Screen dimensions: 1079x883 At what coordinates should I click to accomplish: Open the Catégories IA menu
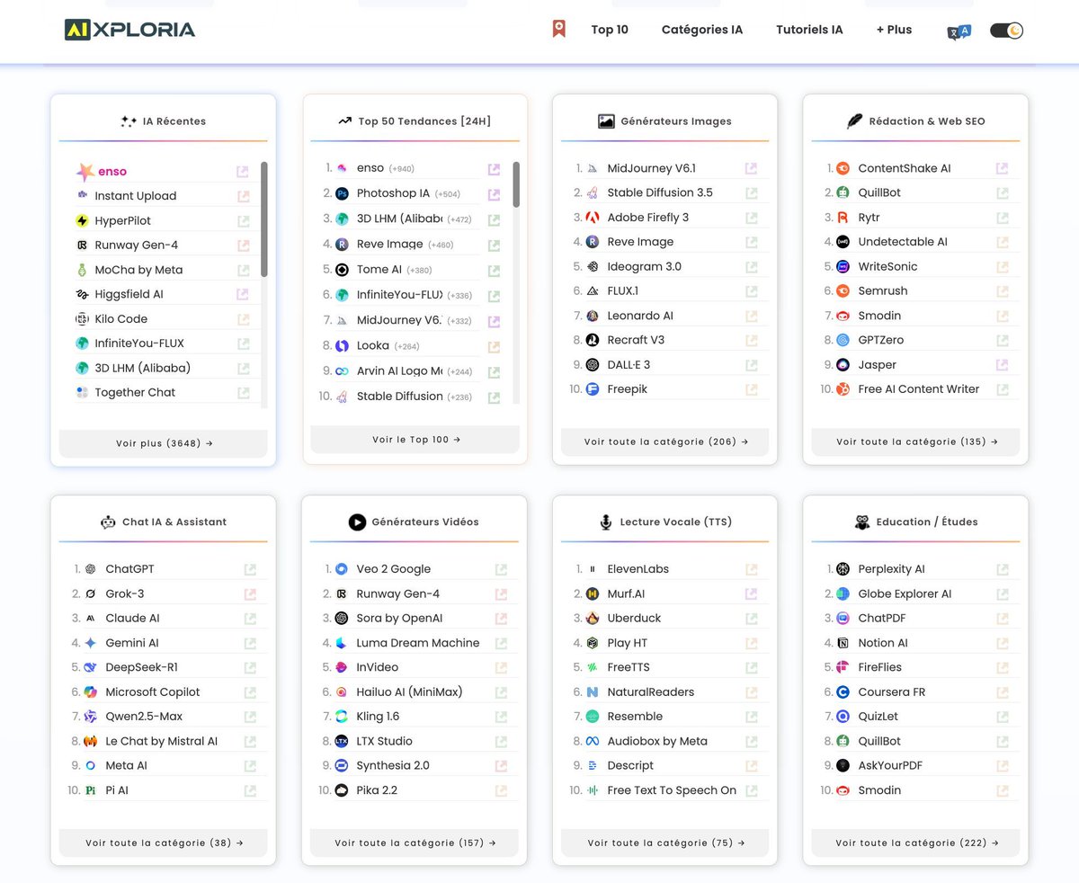point(702,30)
